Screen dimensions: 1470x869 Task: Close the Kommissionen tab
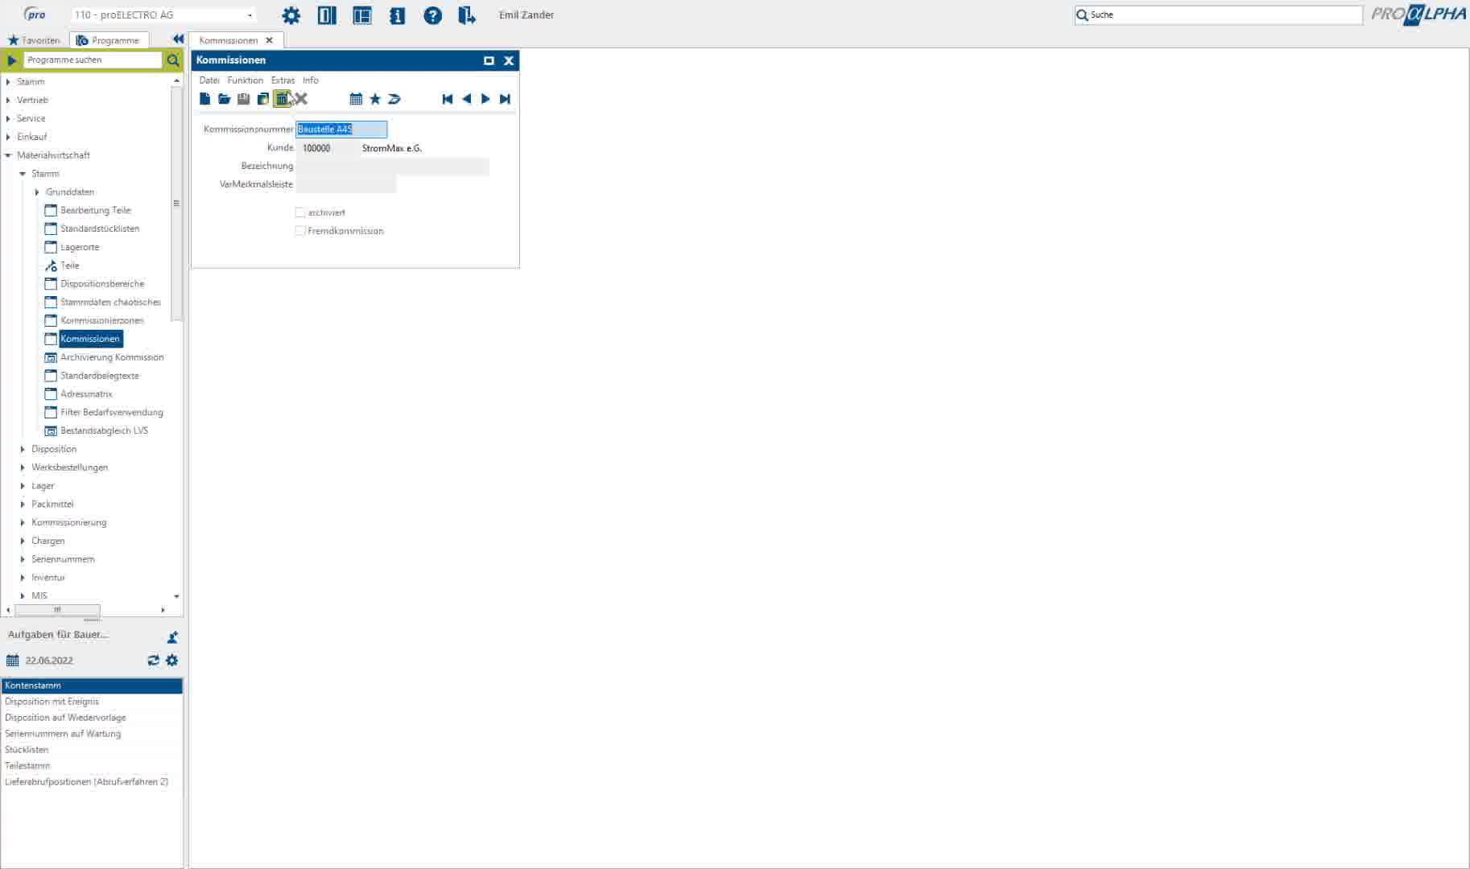pyautogui.click(x=269, y=40)
